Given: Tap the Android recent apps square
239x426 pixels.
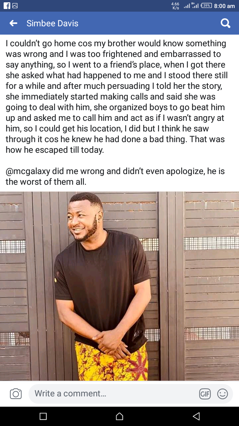Looking at the screenshot, I should coord(43,416).
